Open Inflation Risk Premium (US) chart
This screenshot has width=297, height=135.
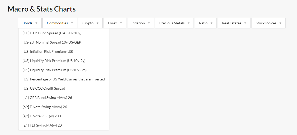click(64, 51)
